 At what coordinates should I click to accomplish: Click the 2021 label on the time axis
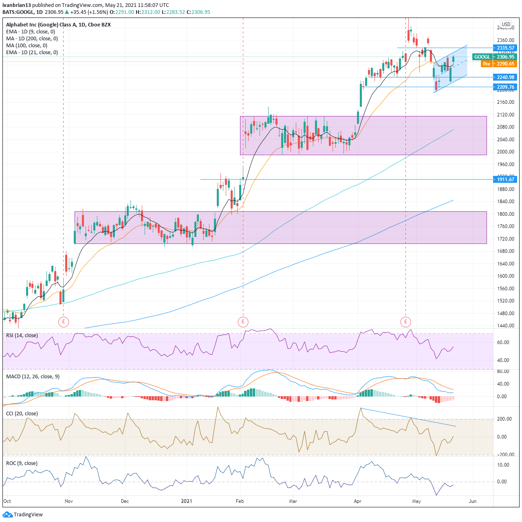[187, 501]
